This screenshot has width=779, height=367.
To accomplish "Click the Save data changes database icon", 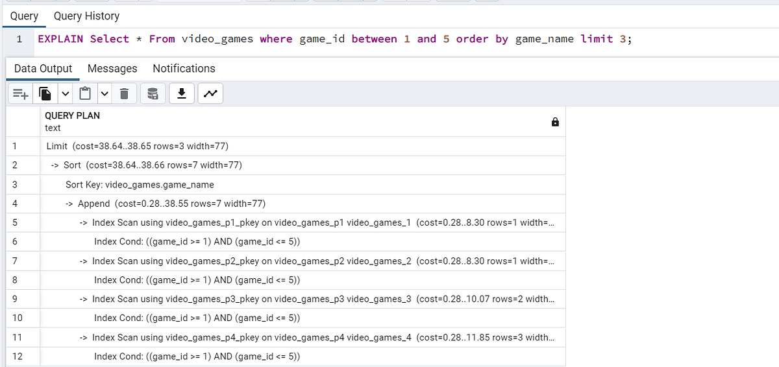I will click(x=153, y=95).
